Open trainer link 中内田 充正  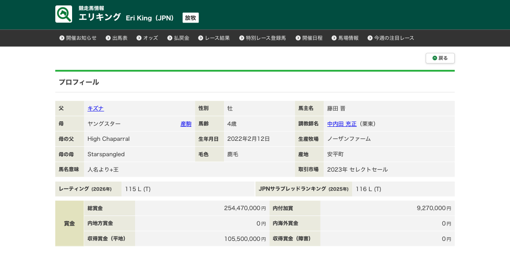pyautogui.click(x=342, y=124)
